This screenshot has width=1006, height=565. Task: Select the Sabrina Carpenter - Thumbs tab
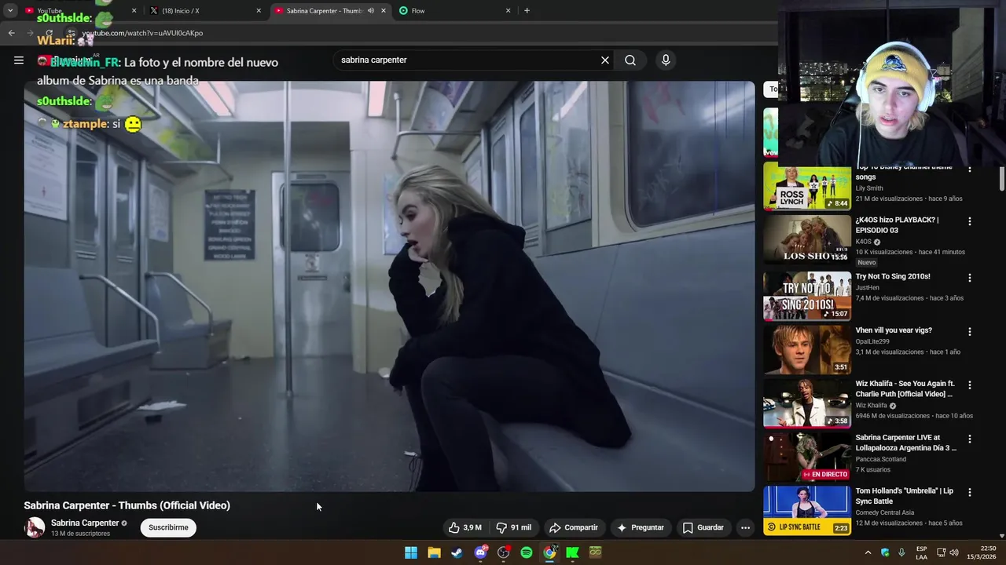[x=324, y=11]
